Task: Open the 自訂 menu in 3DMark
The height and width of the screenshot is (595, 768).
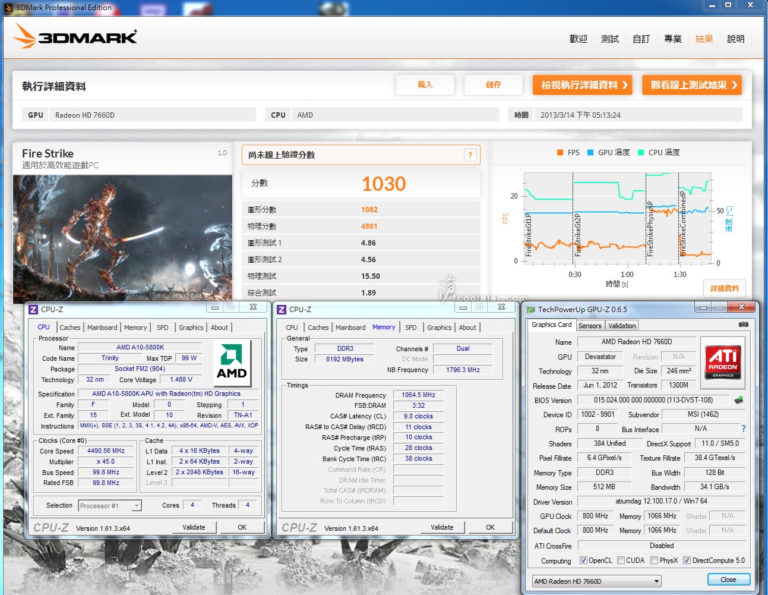Action: pos(641,39)
